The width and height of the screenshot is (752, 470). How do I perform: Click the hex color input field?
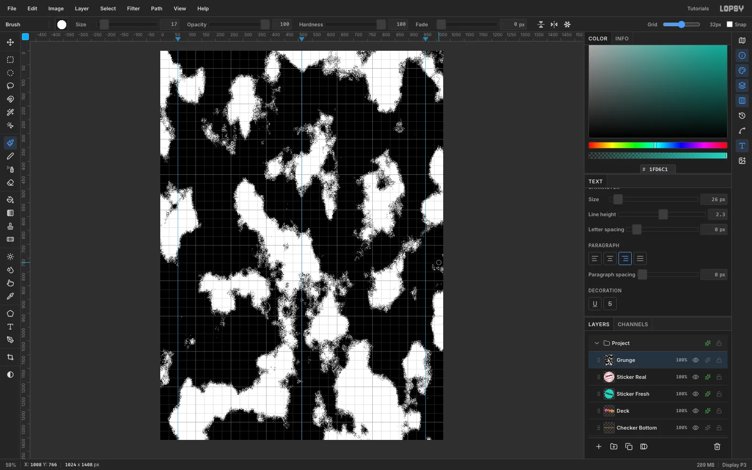[x=658, y=169]
